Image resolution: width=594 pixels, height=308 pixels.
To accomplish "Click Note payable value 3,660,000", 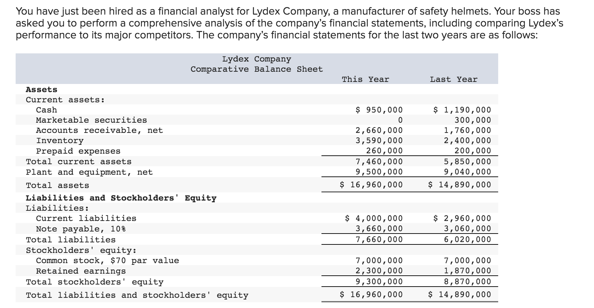I will [379, 229].
